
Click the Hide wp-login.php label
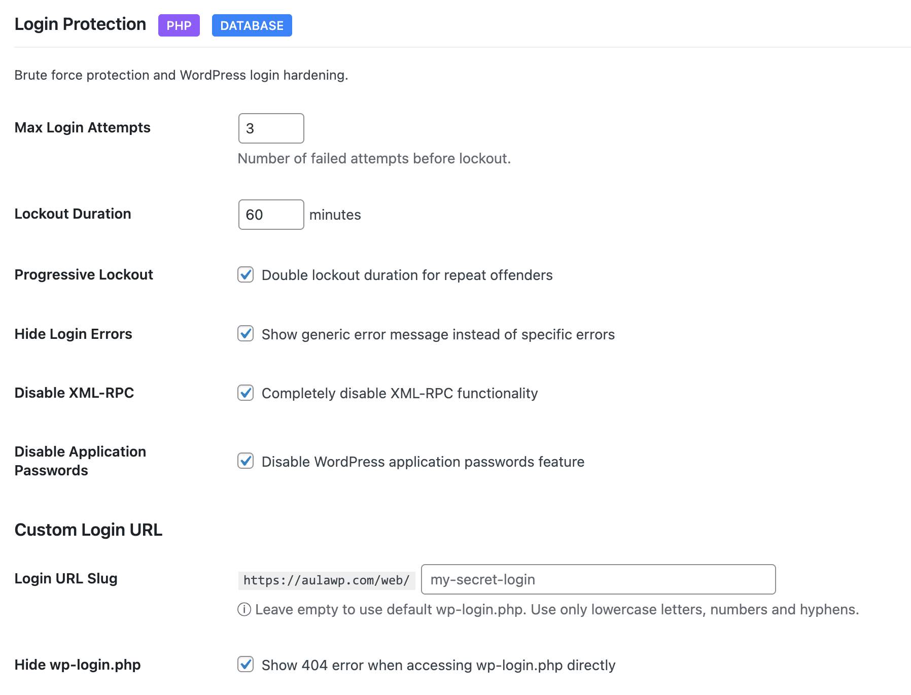click(78, 664)
